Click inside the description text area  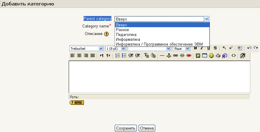159,77
